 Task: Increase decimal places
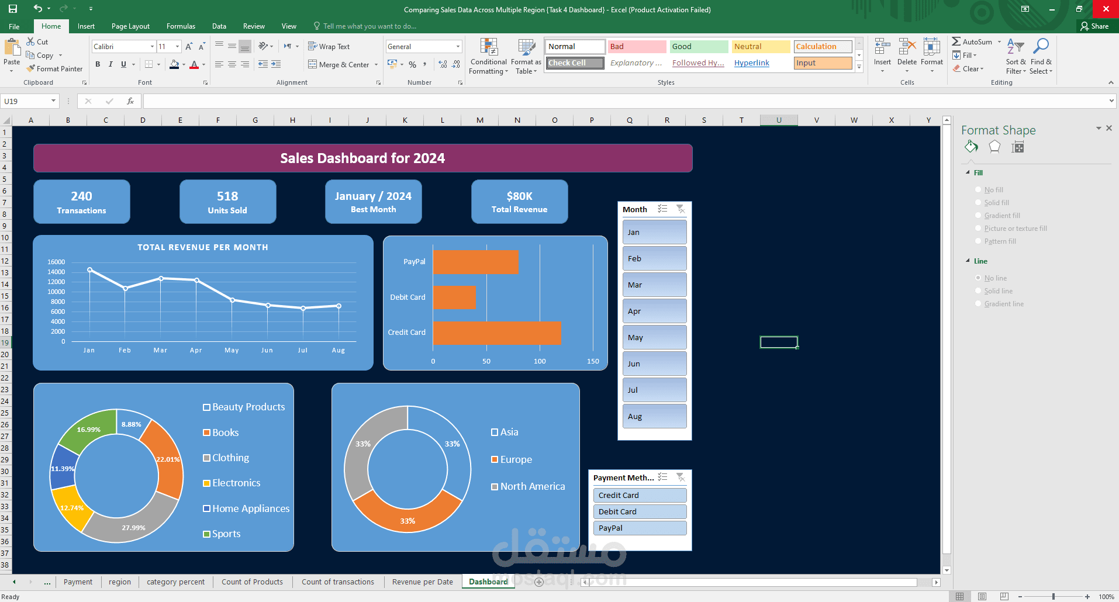[x=443, y=64]
